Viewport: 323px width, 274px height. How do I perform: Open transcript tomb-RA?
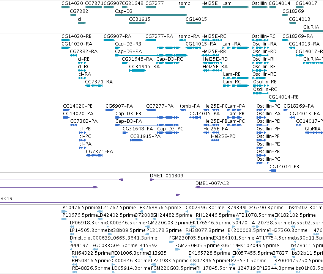coord(182,40)
